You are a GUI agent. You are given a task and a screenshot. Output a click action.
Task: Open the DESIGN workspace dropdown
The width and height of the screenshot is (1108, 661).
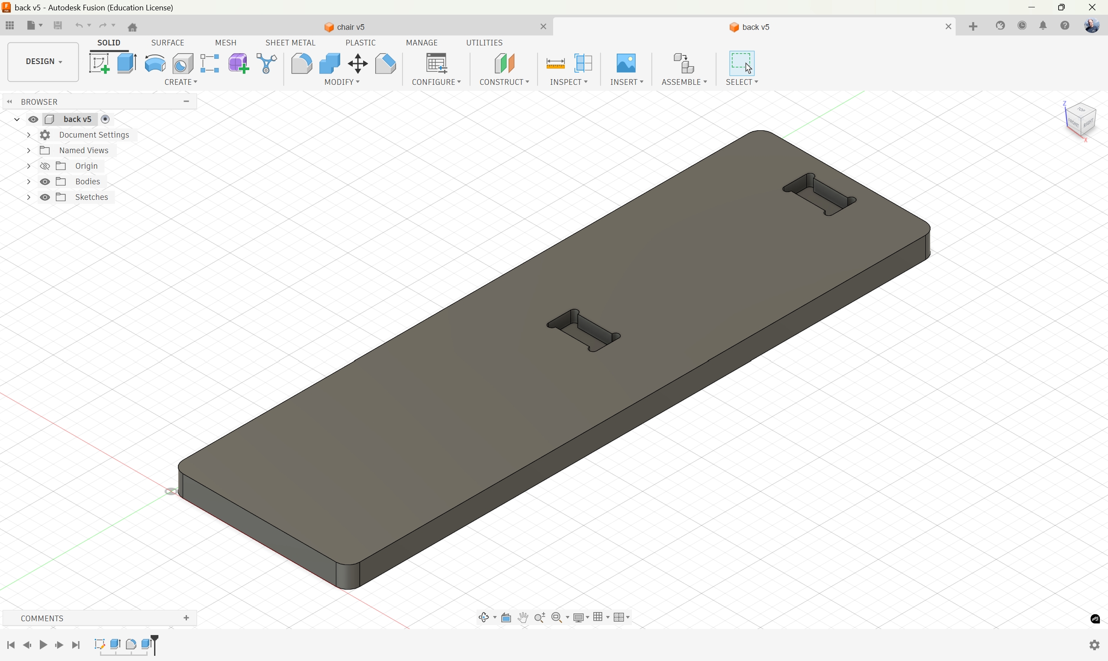[x=43, y=62]
